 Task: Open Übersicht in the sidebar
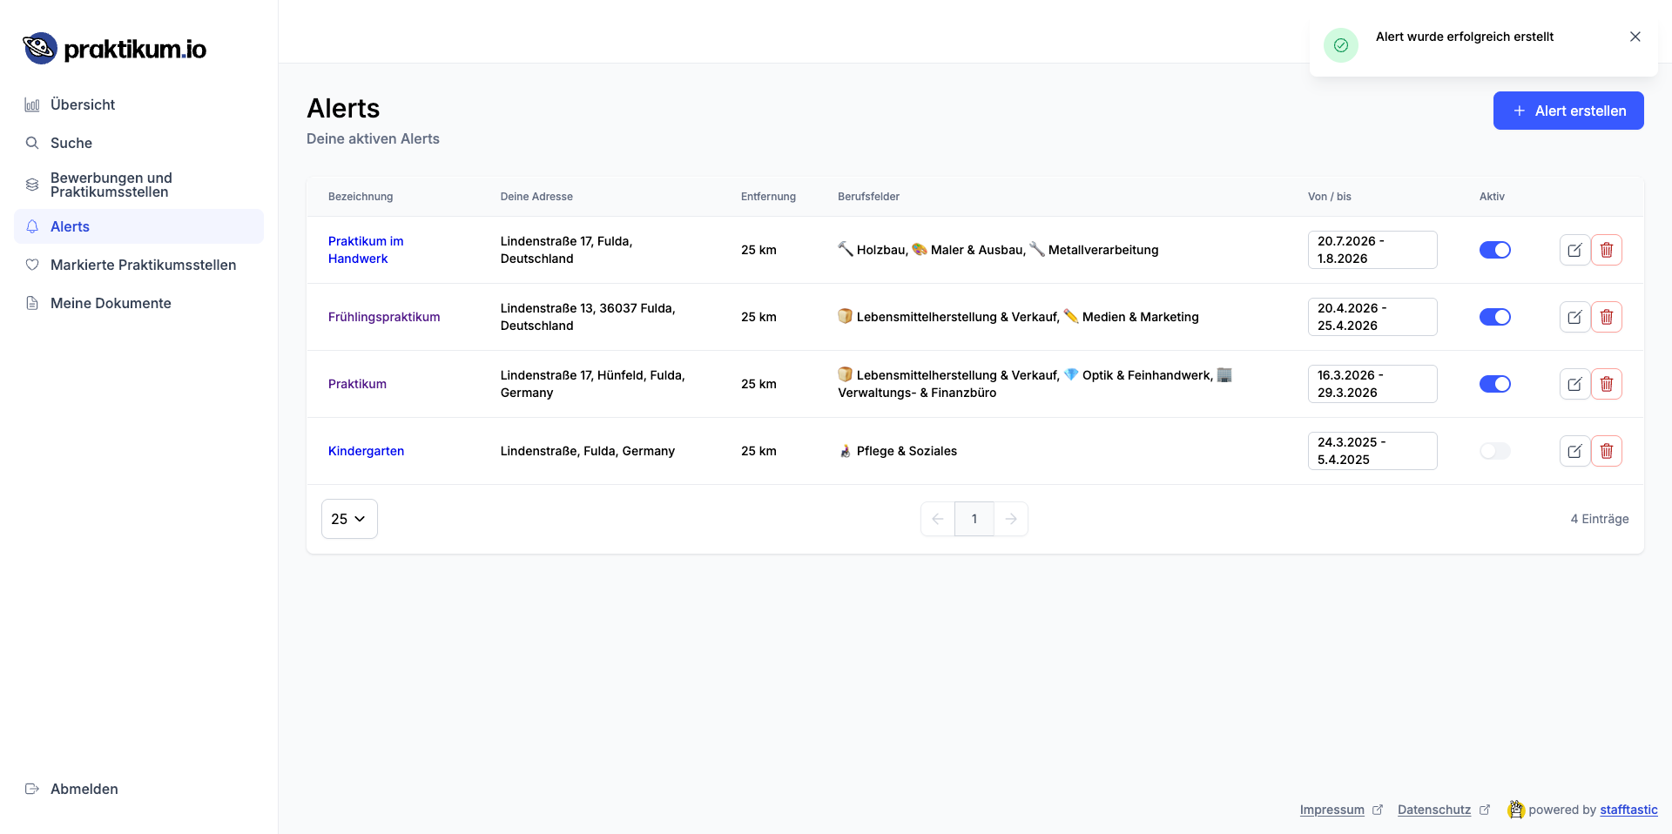click(x=83, y=104)
